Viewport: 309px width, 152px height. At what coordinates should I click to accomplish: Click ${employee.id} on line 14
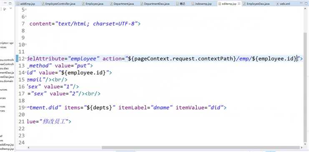[x=84, y=72]
